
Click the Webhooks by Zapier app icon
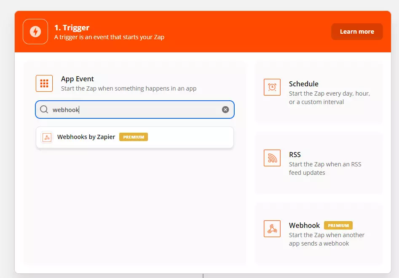tap(47, 136)
